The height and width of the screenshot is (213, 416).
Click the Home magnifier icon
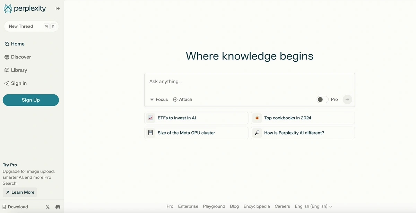coord(7,44)
